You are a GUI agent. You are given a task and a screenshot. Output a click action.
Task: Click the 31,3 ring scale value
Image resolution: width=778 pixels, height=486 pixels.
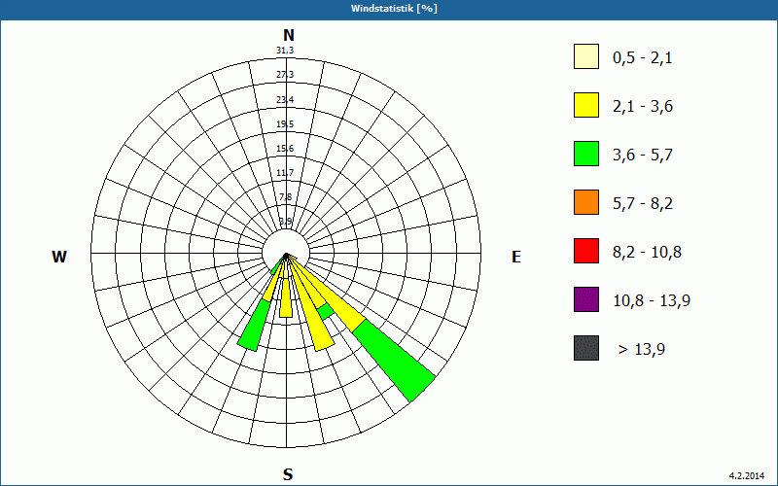click(x=285, y=51)
